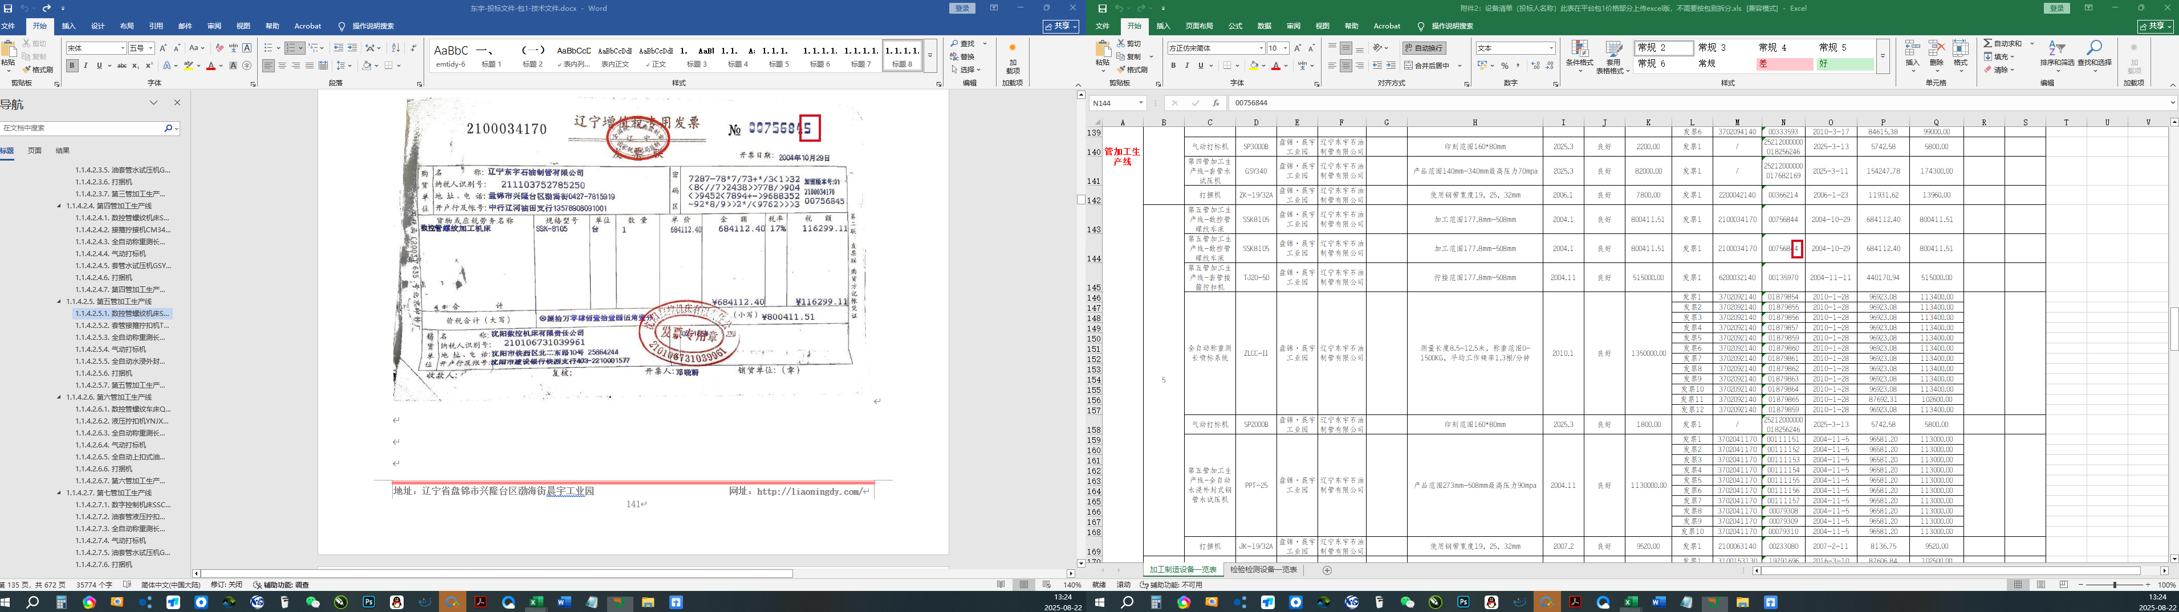This screenshot has height=612, width=2179.
Task: Click the insert function fx icon
Action: tap(1215, 103)
